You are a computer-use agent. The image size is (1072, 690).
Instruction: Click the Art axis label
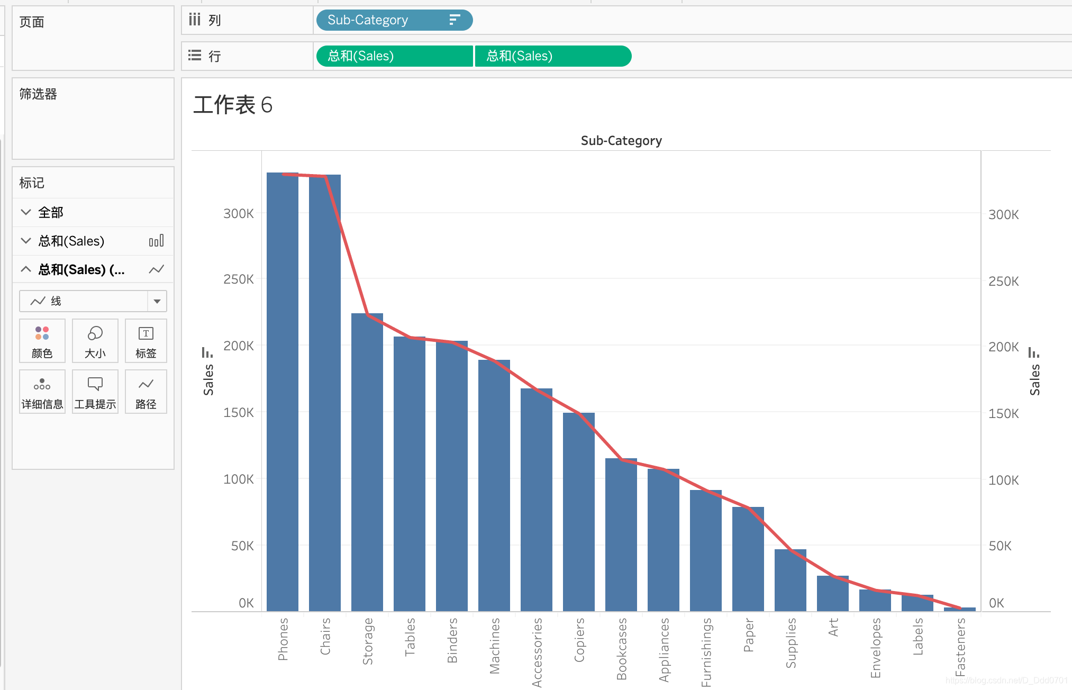click(833, 627)
